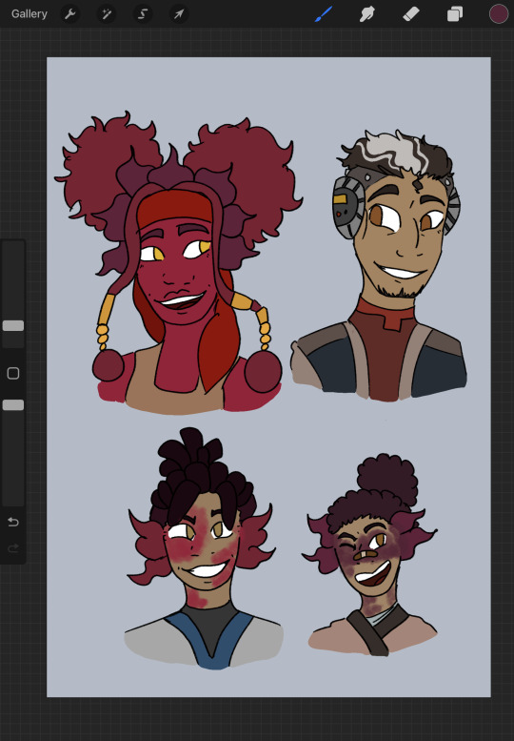Open the Actions wrench menu

click(x=70, y=14)
